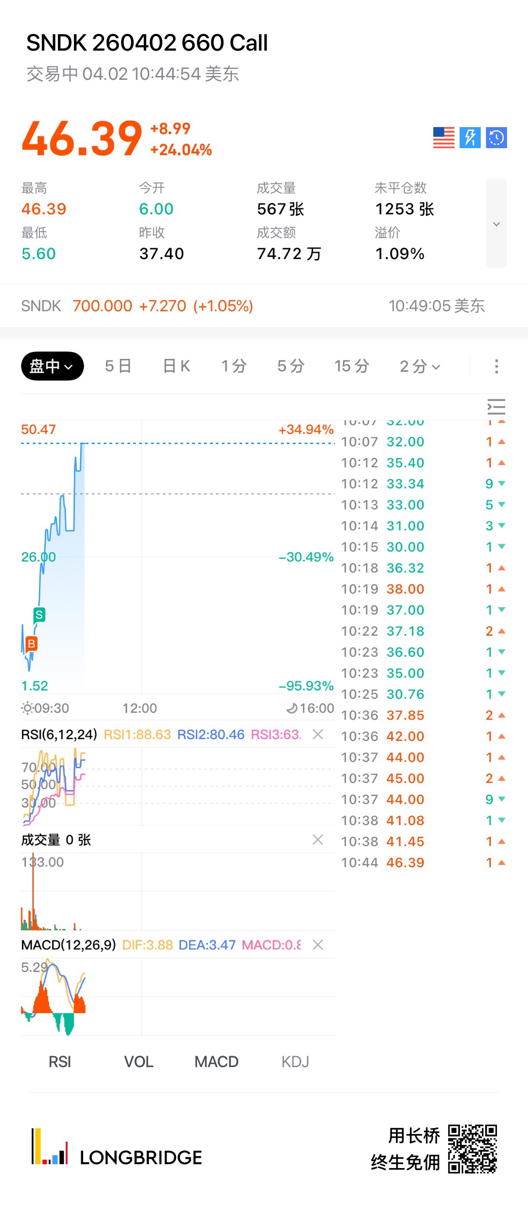Viewport: 528px width, 1206px height.
Task: Select the VOL indicator button
Action: tap(139, 1061)
